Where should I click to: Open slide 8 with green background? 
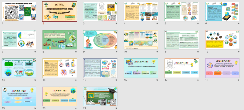pyautogui.click(x=60, y=40)
